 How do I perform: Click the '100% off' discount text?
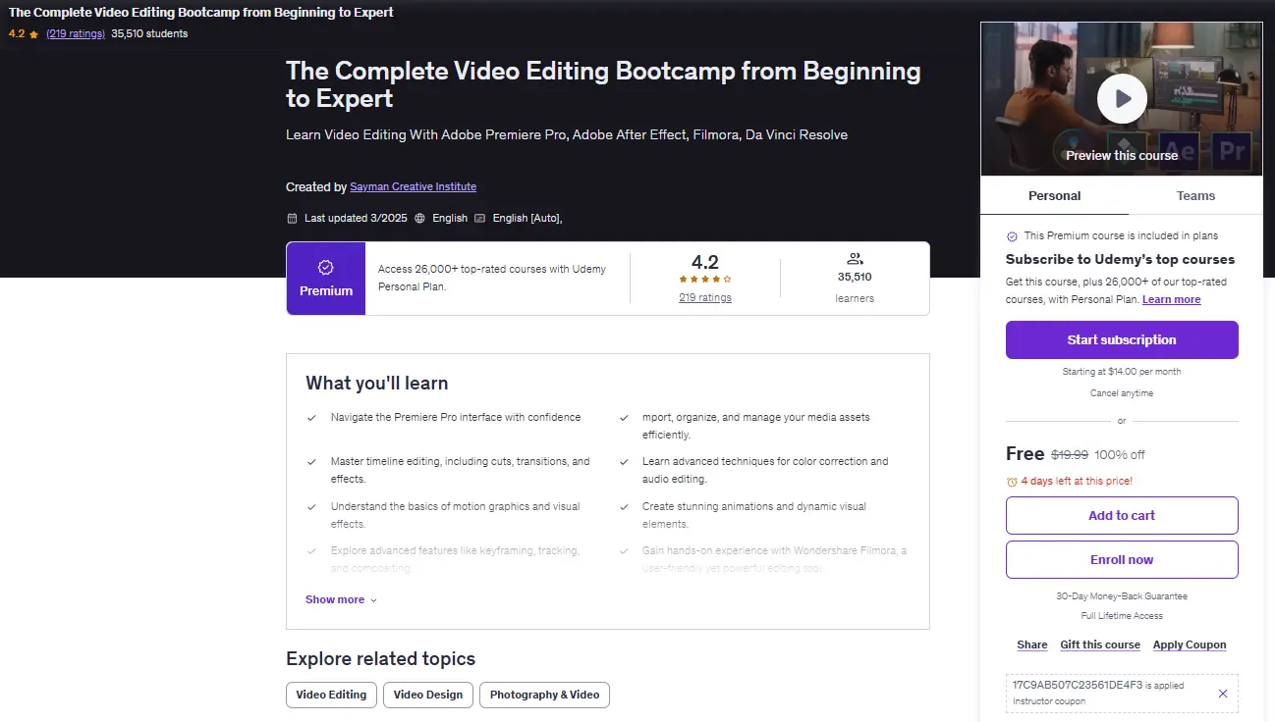pos(1120,455)
